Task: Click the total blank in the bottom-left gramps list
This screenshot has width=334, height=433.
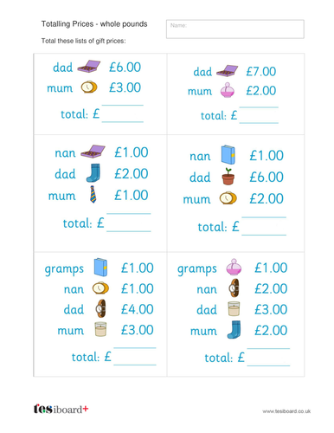Action: click(135, 357)
